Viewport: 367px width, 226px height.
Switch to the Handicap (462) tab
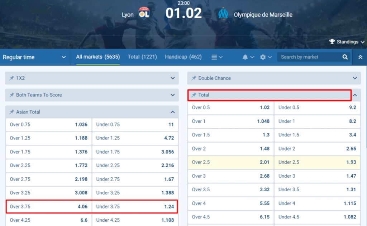click(183, 57)
